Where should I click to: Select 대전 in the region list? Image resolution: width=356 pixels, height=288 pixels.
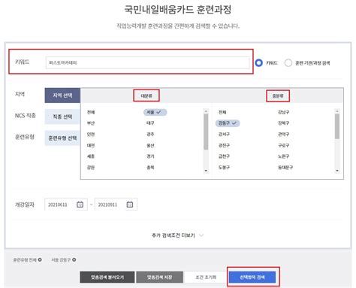91,145
